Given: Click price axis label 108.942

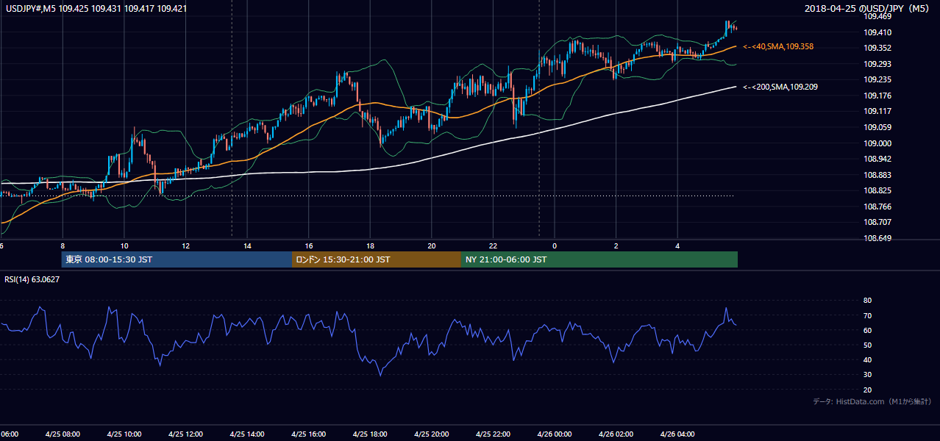Looking at the screenshot, I should (x=877, y=159).
